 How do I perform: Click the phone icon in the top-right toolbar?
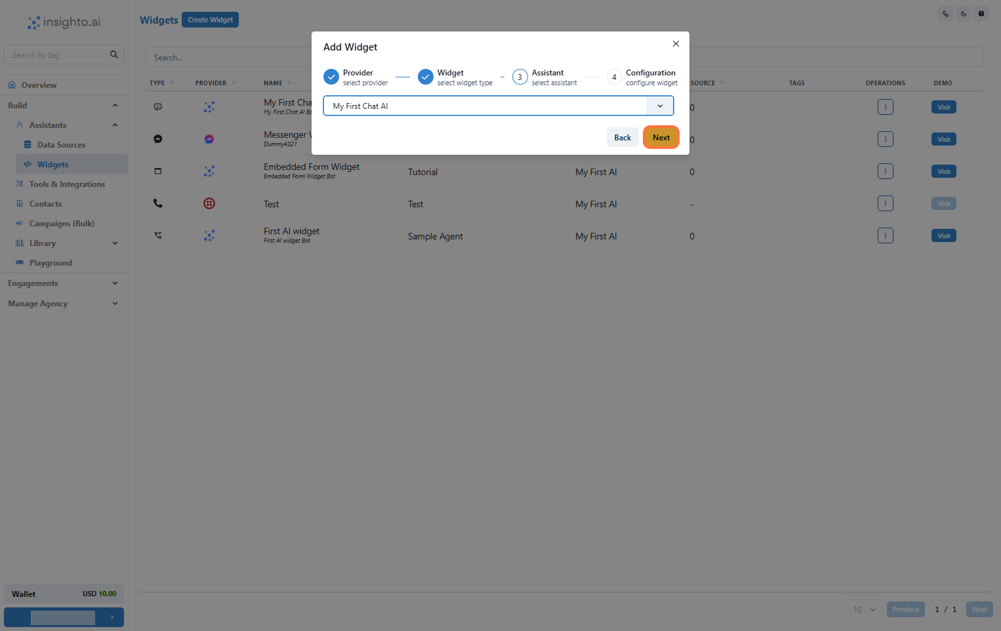(x=945, y=13)
